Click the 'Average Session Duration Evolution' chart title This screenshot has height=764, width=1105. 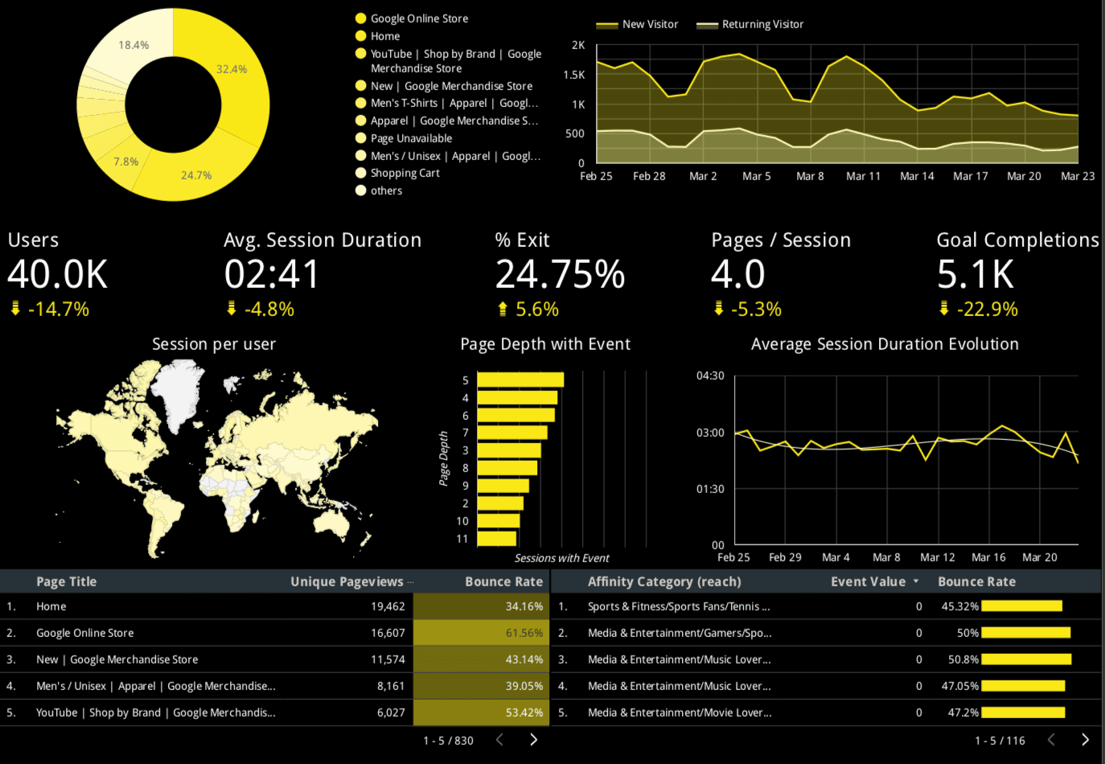coord(885,344)
